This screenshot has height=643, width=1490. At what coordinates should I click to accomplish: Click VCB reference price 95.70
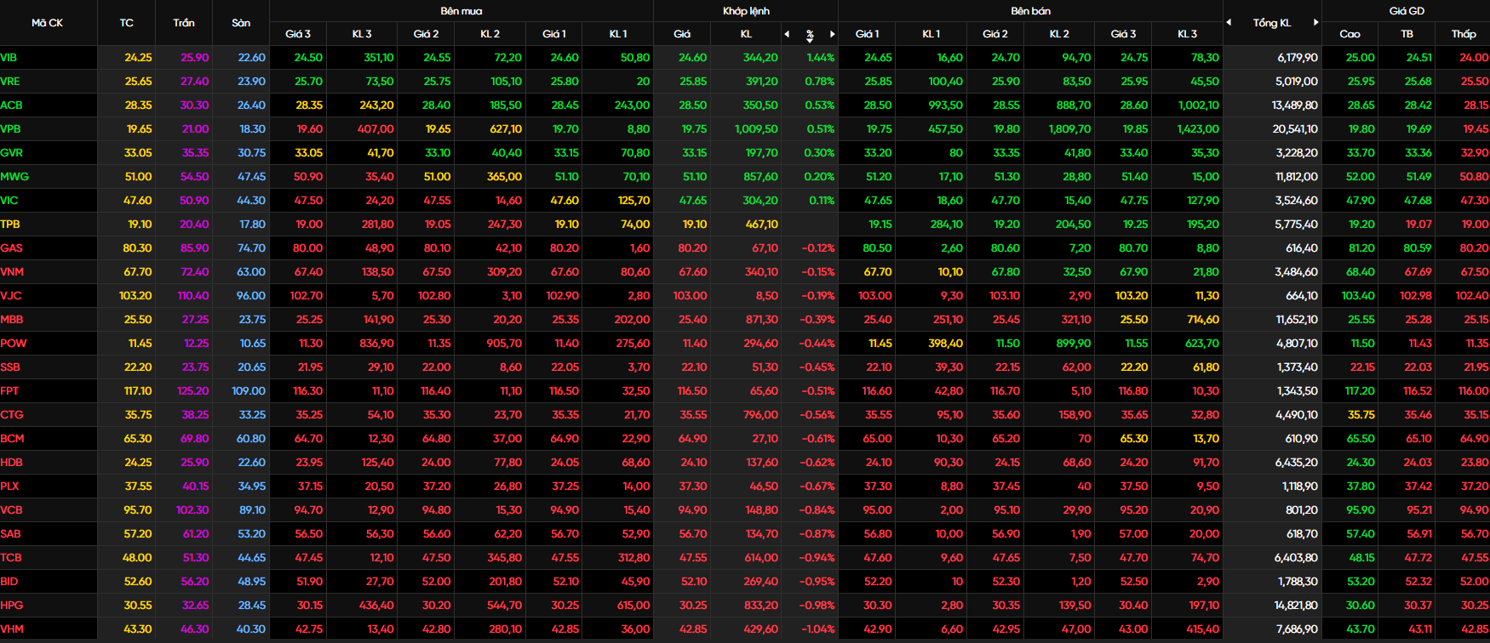point(137,510)
